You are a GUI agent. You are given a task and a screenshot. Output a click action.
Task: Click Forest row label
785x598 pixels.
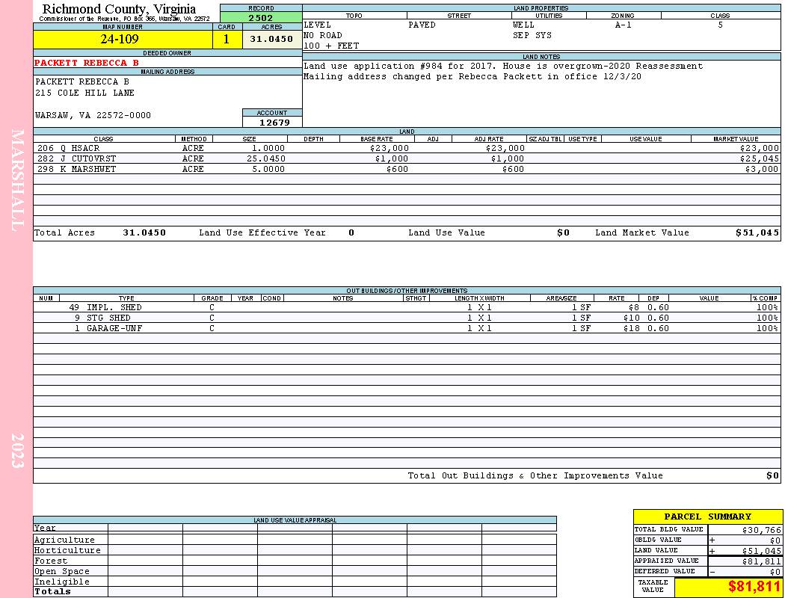(50, 561)
